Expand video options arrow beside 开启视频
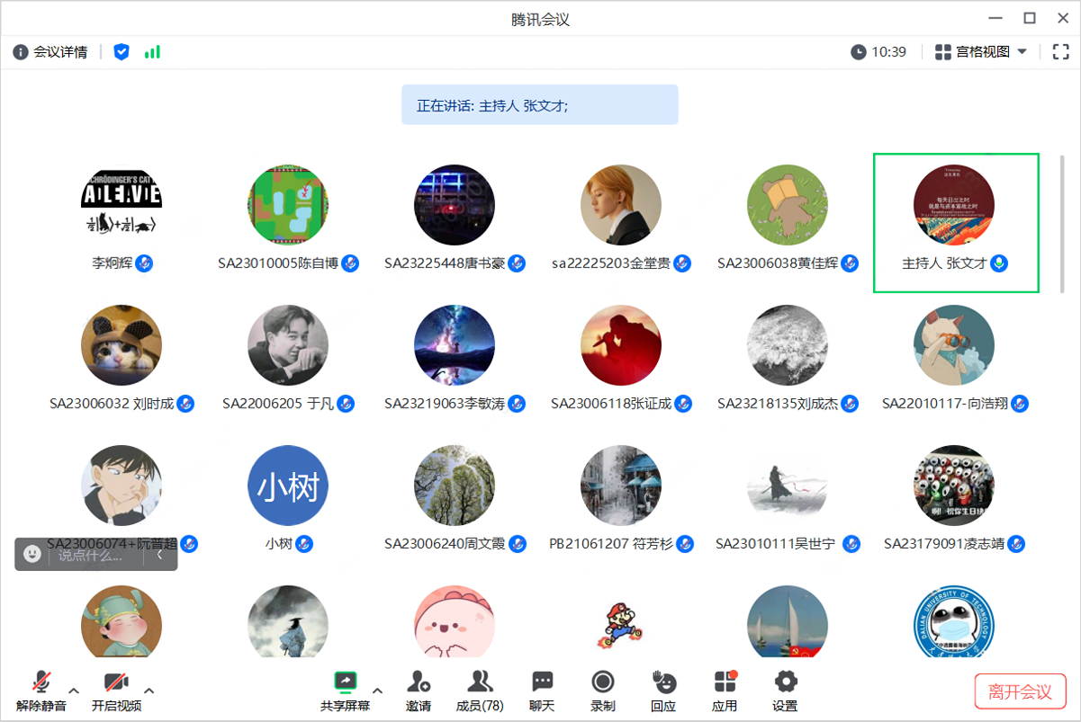The width and height of the screenshot is (1081, 722). [x=149, y=691]
